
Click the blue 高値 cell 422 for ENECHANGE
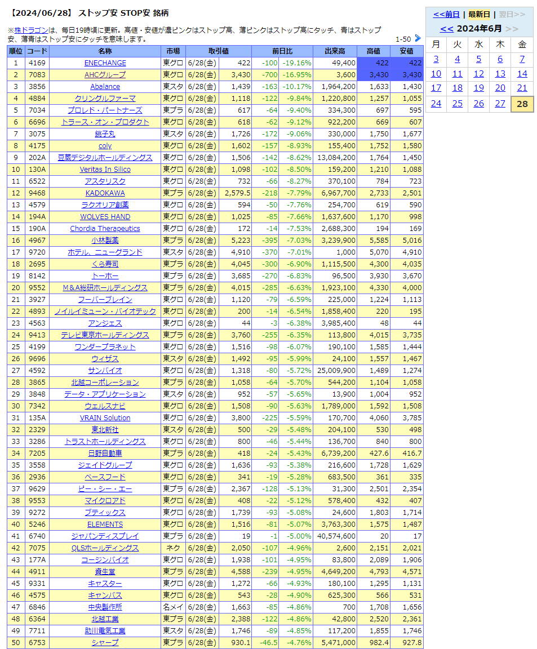pyautogui.click(x=374, y=63)
